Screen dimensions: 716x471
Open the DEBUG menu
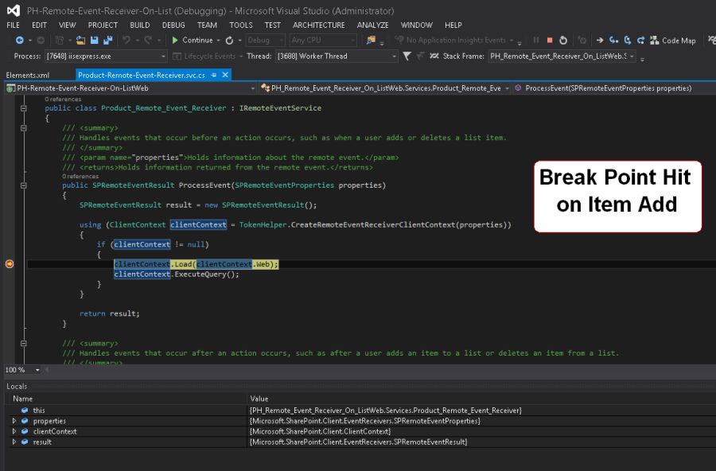click(x=173, y=25)
